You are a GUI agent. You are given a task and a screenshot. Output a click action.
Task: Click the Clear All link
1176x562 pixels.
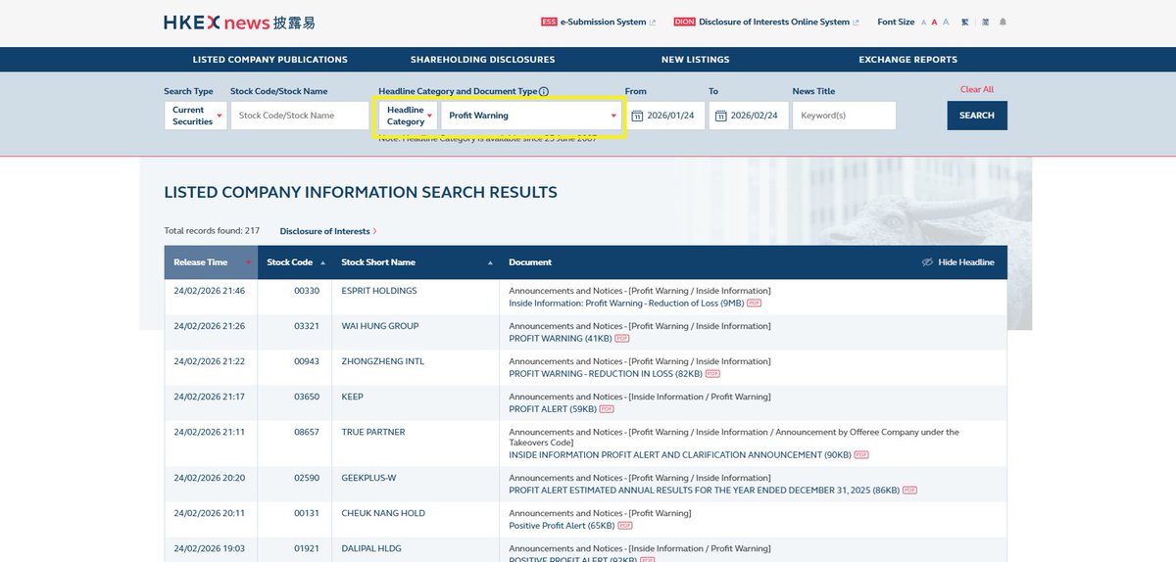click(x=977, y=89)
